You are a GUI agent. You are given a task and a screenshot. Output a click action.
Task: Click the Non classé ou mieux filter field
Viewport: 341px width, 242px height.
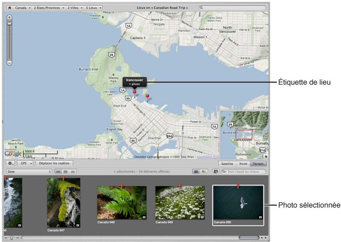point(243,172)
